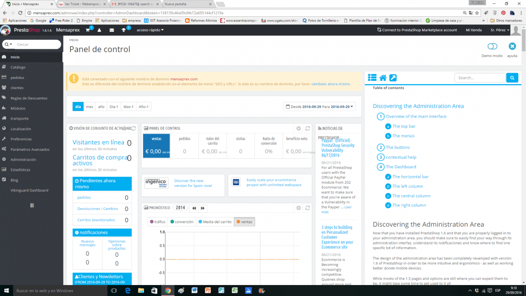Open Chrome menu three dots
526x296 pixels.
pos(521,13)
